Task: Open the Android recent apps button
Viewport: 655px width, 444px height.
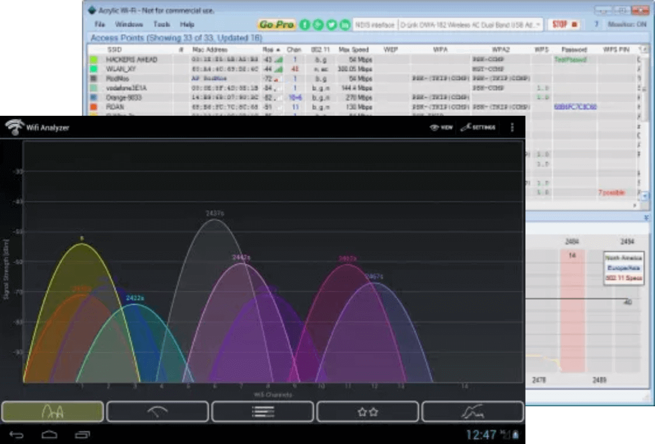Action: (x=82, y=435)
